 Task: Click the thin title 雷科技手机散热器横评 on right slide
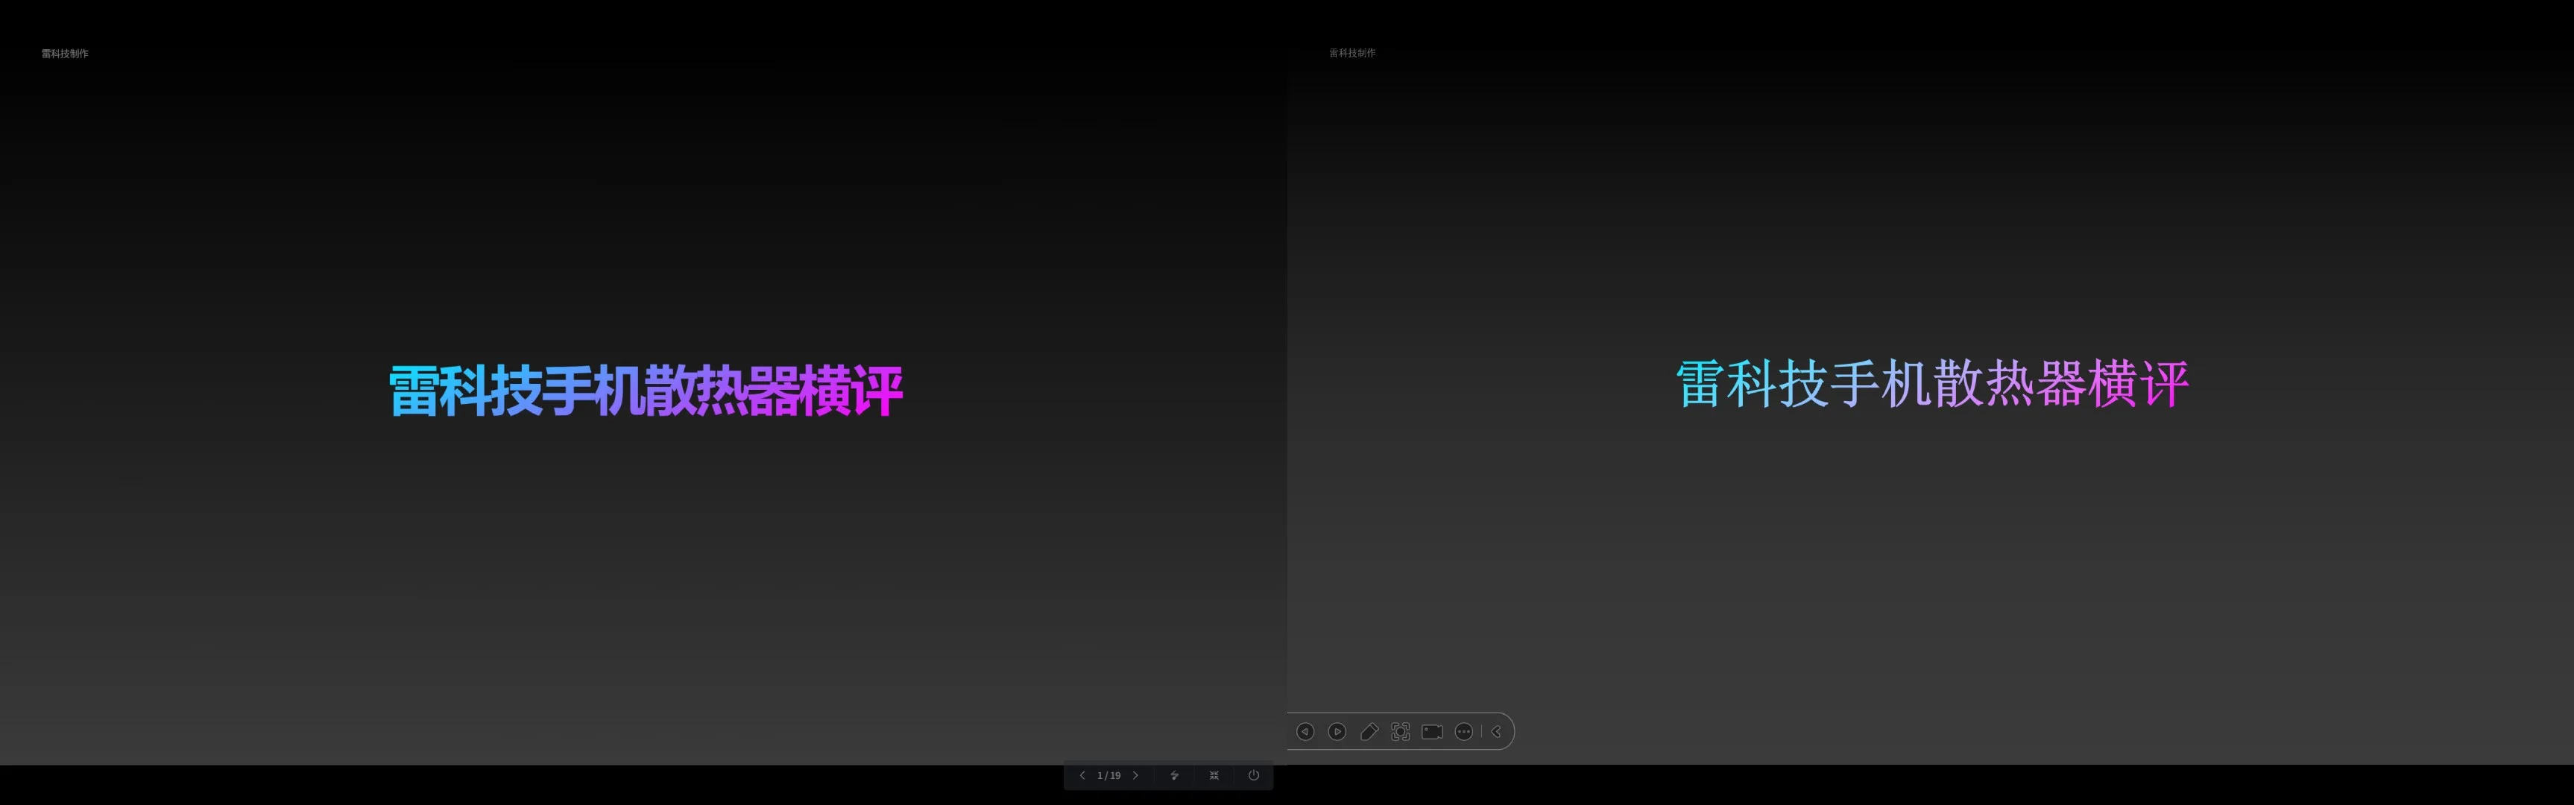pos(1932,385)
